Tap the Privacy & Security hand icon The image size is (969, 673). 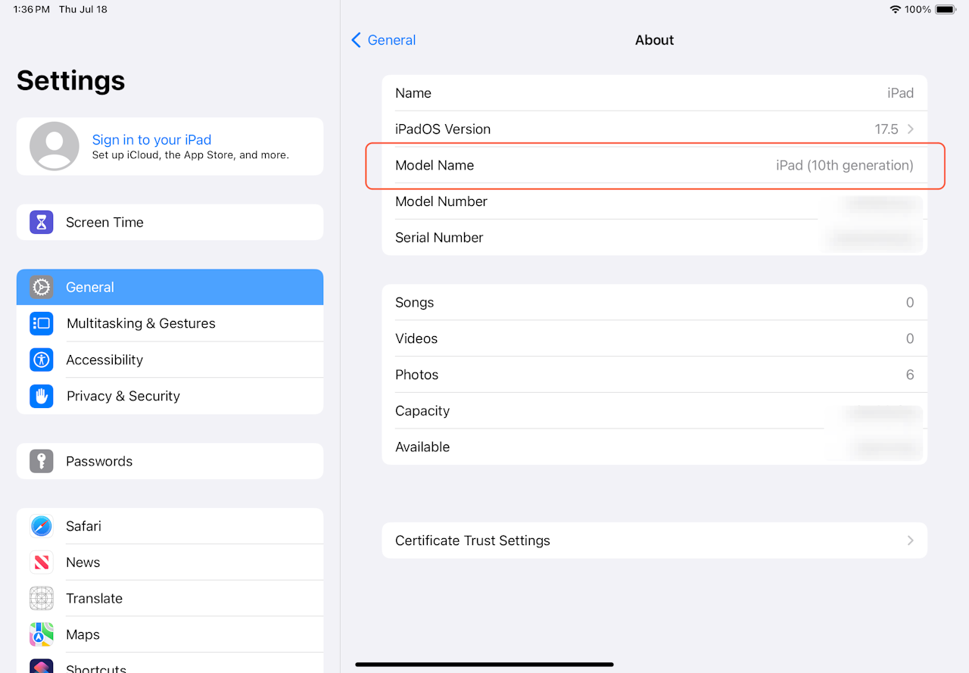42,396
